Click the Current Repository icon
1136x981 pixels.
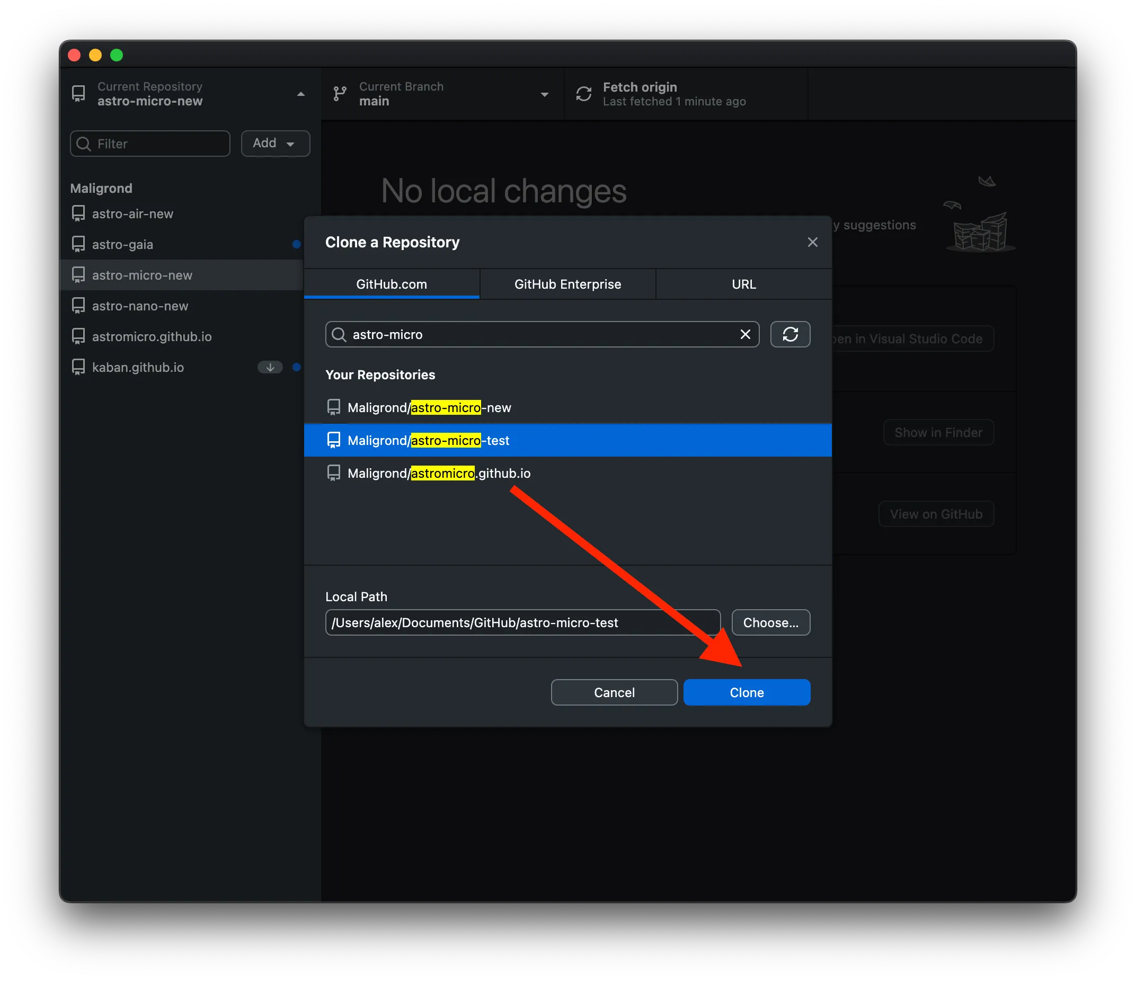pos(78,94)
